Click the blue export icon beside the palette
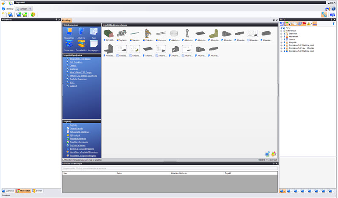This screenshot has width=338, height=198. 267,154
